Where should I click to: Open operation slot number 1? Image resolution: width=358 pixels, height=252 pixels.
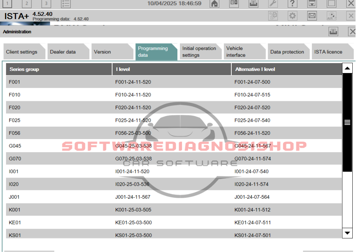click(x=7, y=4)
